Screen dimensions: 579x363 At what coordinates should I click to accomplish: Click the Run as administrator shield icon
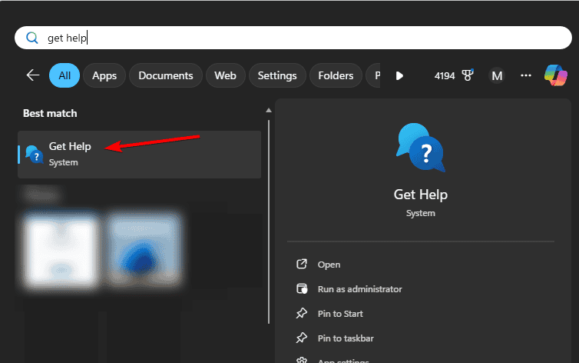[x=302, y=288]
